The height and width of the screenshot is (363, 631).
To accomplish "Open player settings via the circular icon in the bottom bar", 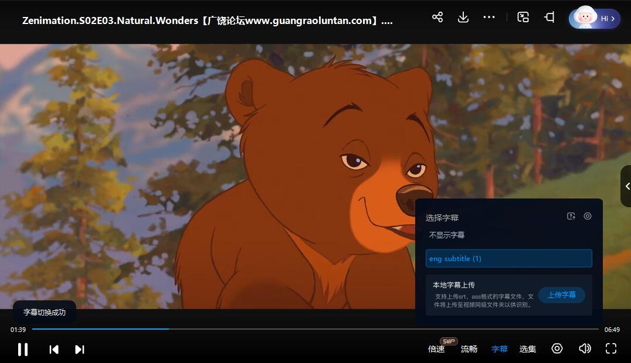I will pos(557,348).
